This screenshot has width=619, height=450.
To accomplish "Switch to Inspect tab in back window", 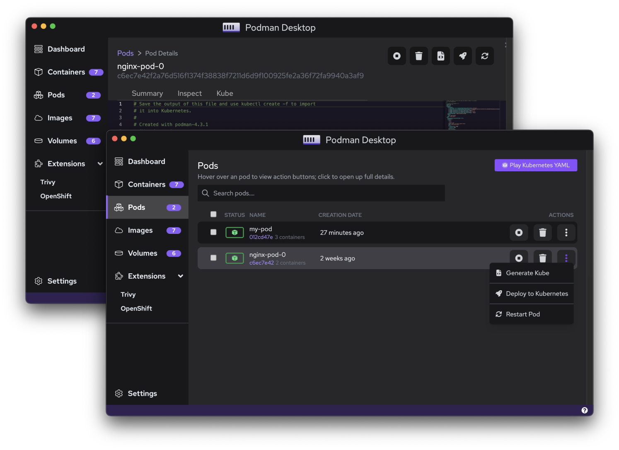I will point(190,94).
